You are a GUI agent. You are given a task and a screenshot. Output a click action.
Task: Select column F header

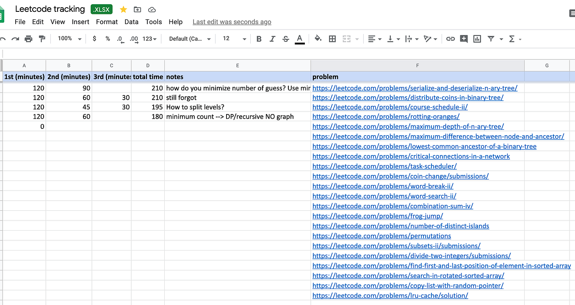(x=417, y=65)
